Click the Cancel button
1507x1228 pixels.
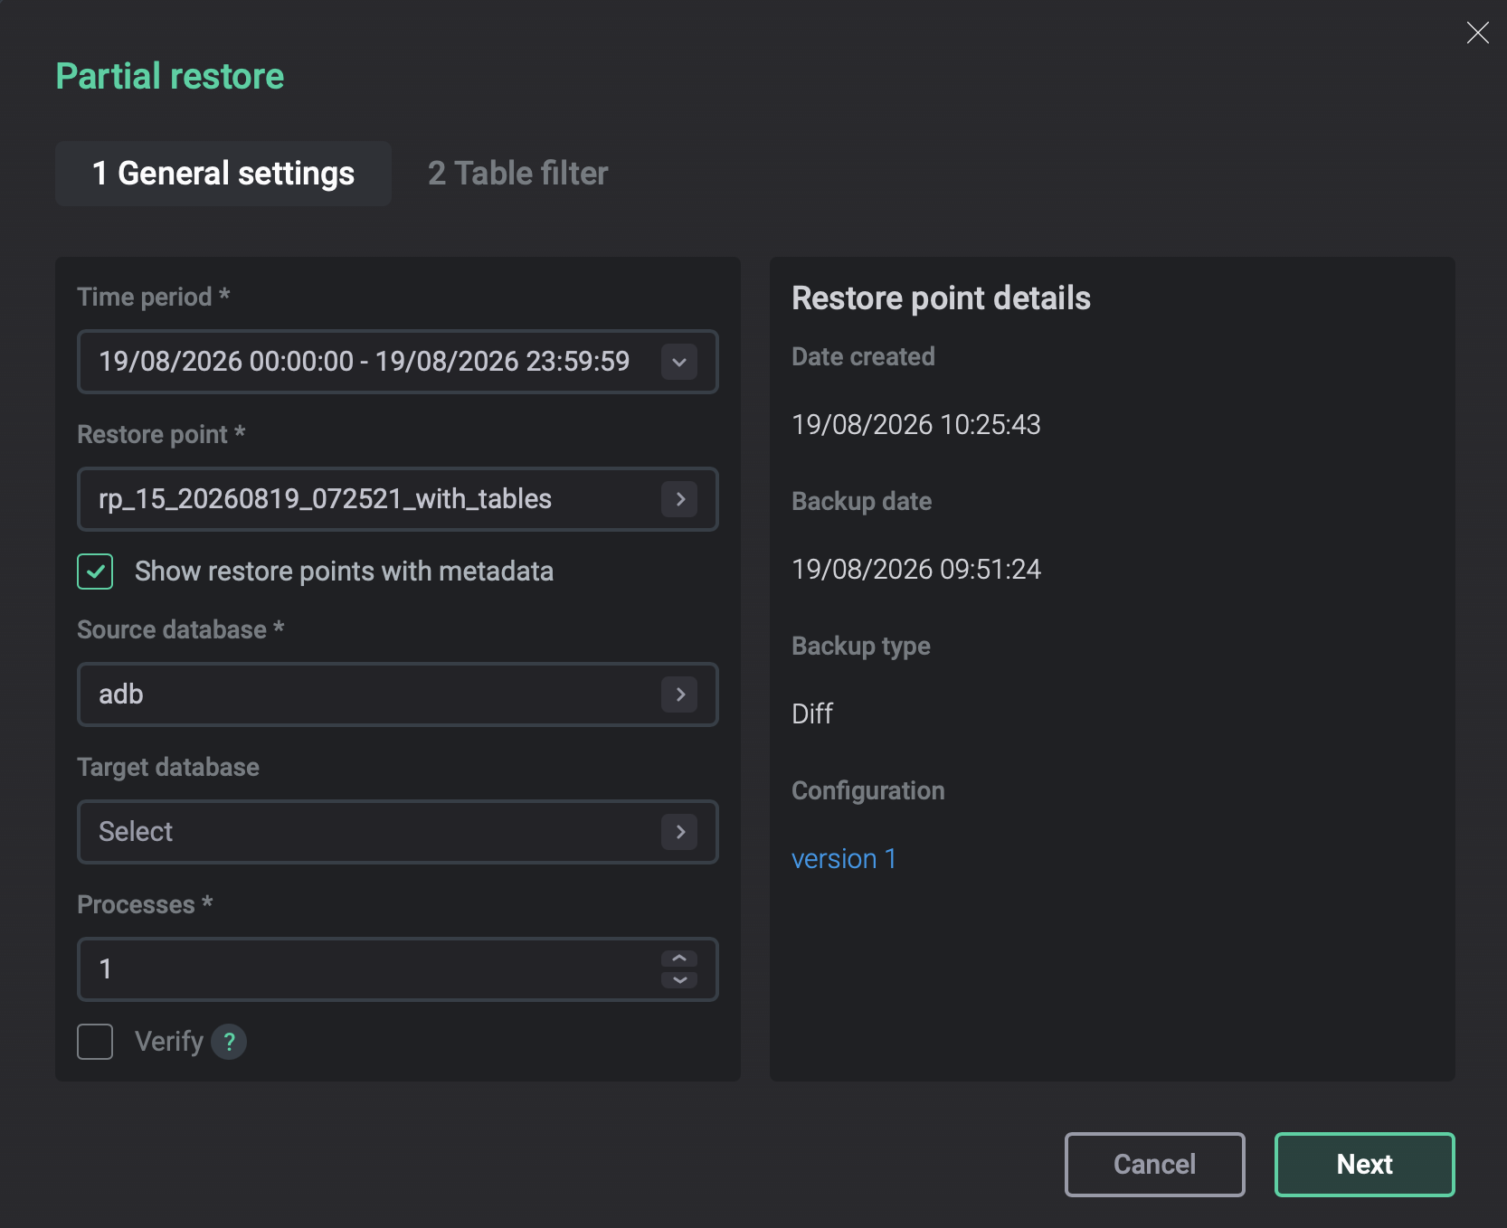[x=1155, y=1165]
